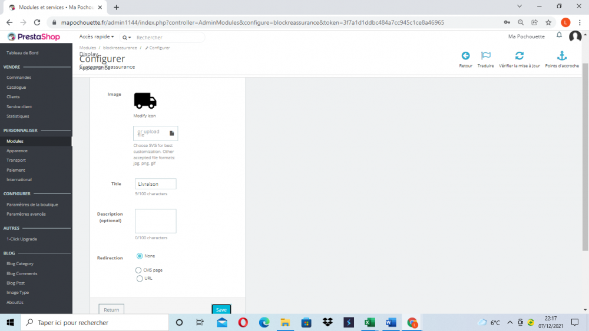Click the or upload file field
The image size is (589, 331).
point(155,133)
